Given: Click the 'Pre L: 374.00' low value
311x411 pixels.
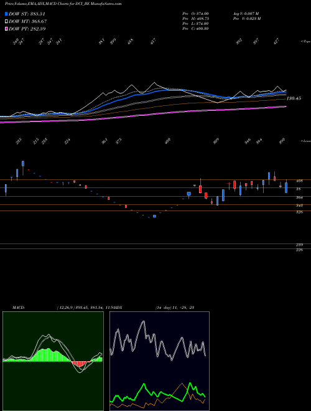Looking at the screenshot, I should click(x=195, y=24).
